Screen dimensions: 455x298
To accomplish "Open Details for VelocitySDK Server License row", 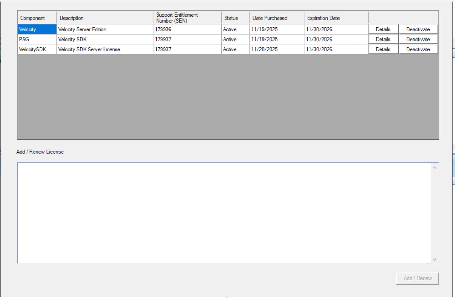I will pos(383,49).
